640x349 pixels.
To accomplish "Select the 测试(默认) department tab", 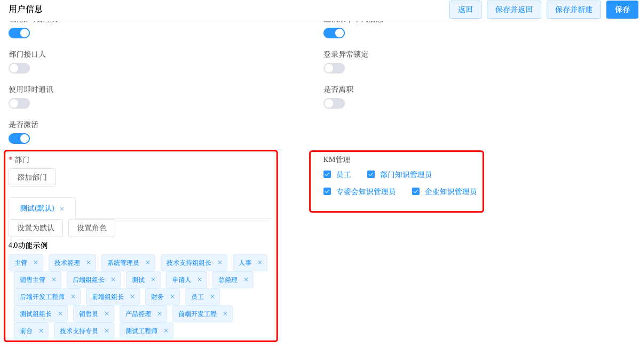I will pos(37,208).
